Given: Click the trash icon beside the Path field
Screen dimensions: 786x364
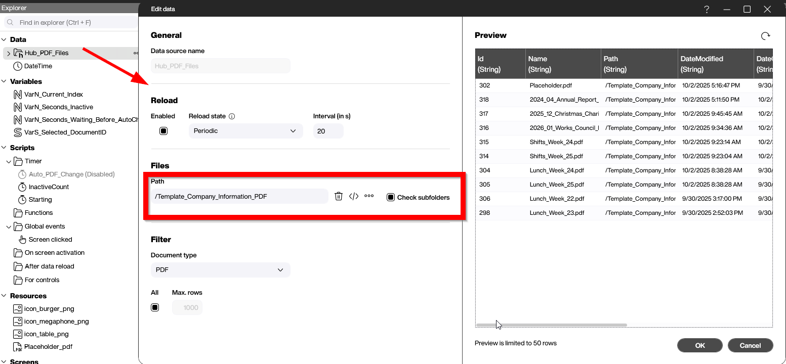Looking at the screenshot, I should point(339,196).
